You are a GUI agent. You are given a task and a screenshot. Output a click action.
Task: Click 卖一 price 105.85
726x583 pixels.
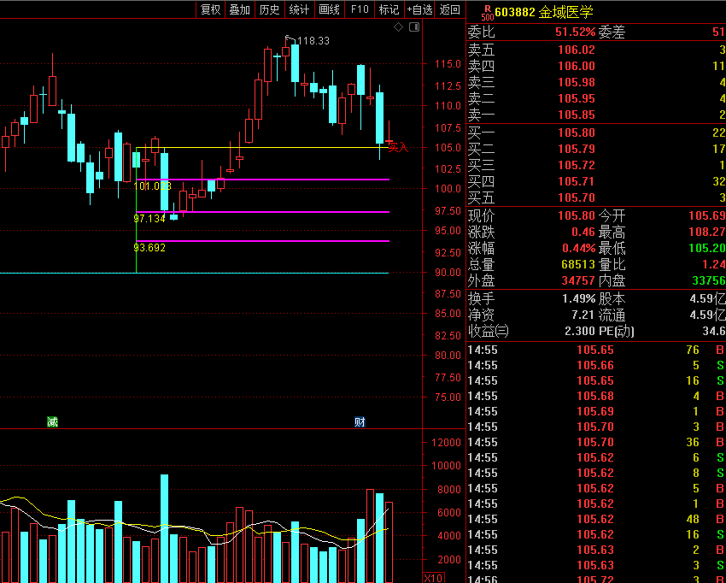pos(577,115)
